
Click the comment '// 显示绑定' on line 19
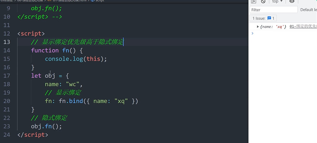[x=63, y=93]
